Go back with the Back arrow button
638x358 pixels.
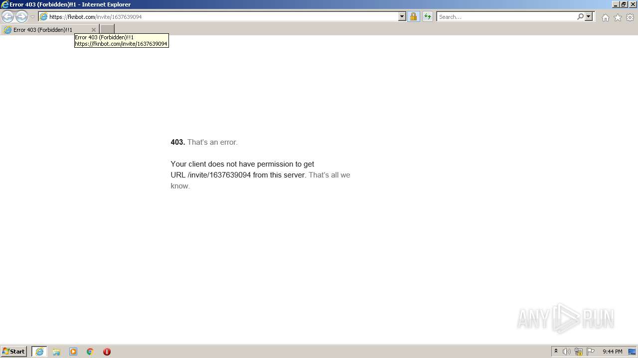click(x=7, y=17)
